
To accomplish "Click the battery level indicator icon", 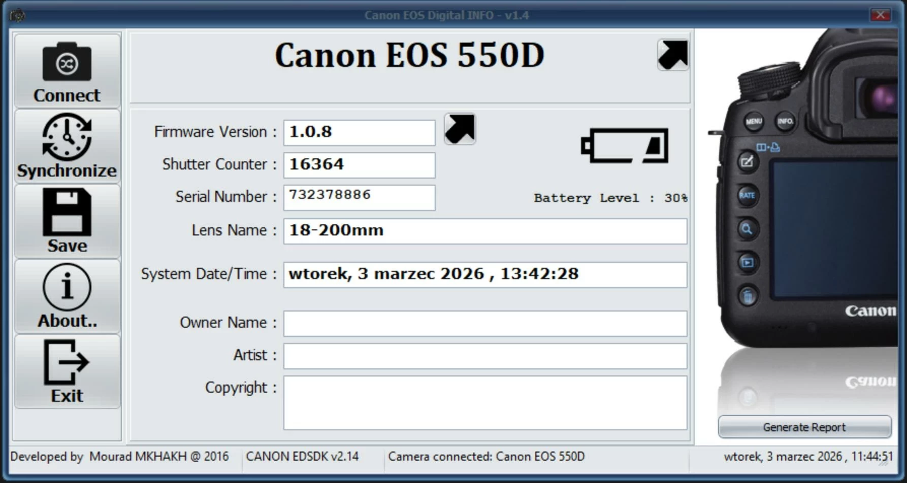I will [625, 146].
